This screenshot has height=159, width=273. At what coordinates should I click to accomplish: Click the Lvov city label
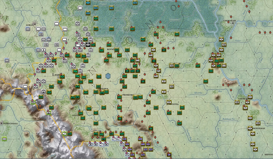[56, 75]
